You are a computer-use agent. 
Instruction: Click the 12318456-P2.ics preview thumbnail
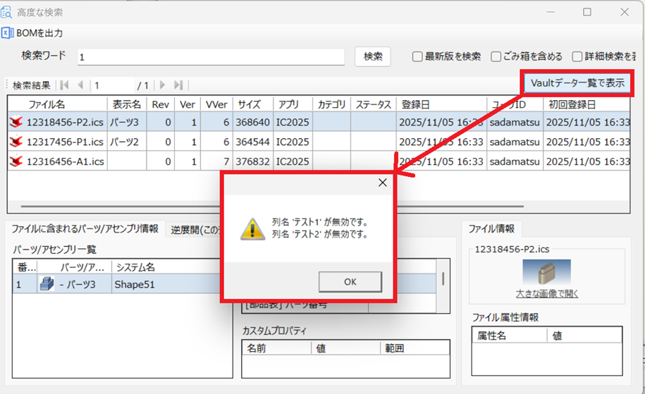click(x=547, y=271)
